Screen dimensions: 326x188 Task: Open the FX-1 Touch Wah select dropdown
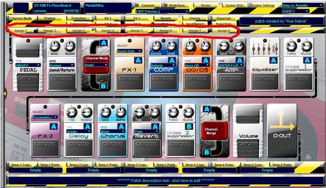click(129, 51)
